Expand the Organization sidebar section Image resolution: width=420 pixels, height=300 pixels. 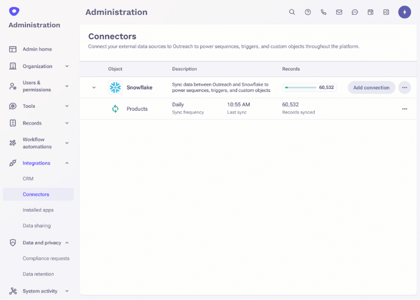point(67,66)
